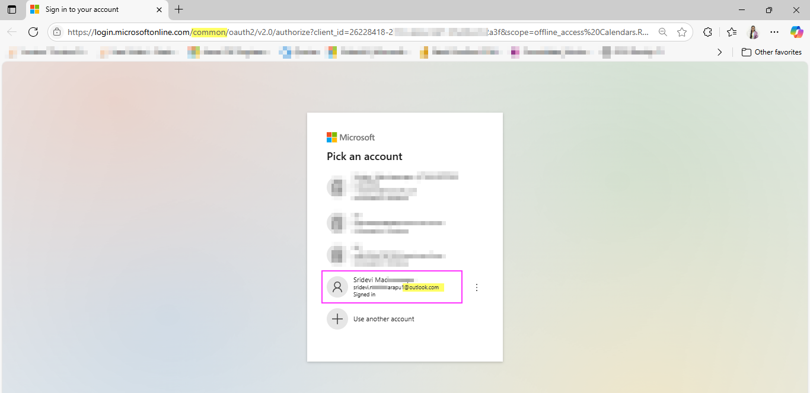Pick the signed-in Sridevi outlook.com account
The height and width of the screenshot is (393, 810).
pos(391,287)
